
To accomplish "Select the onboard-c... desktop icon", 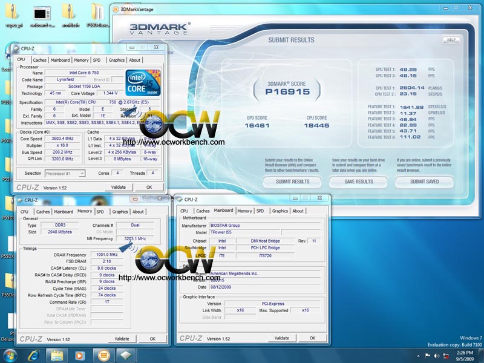I will click(x=42, y=16).
